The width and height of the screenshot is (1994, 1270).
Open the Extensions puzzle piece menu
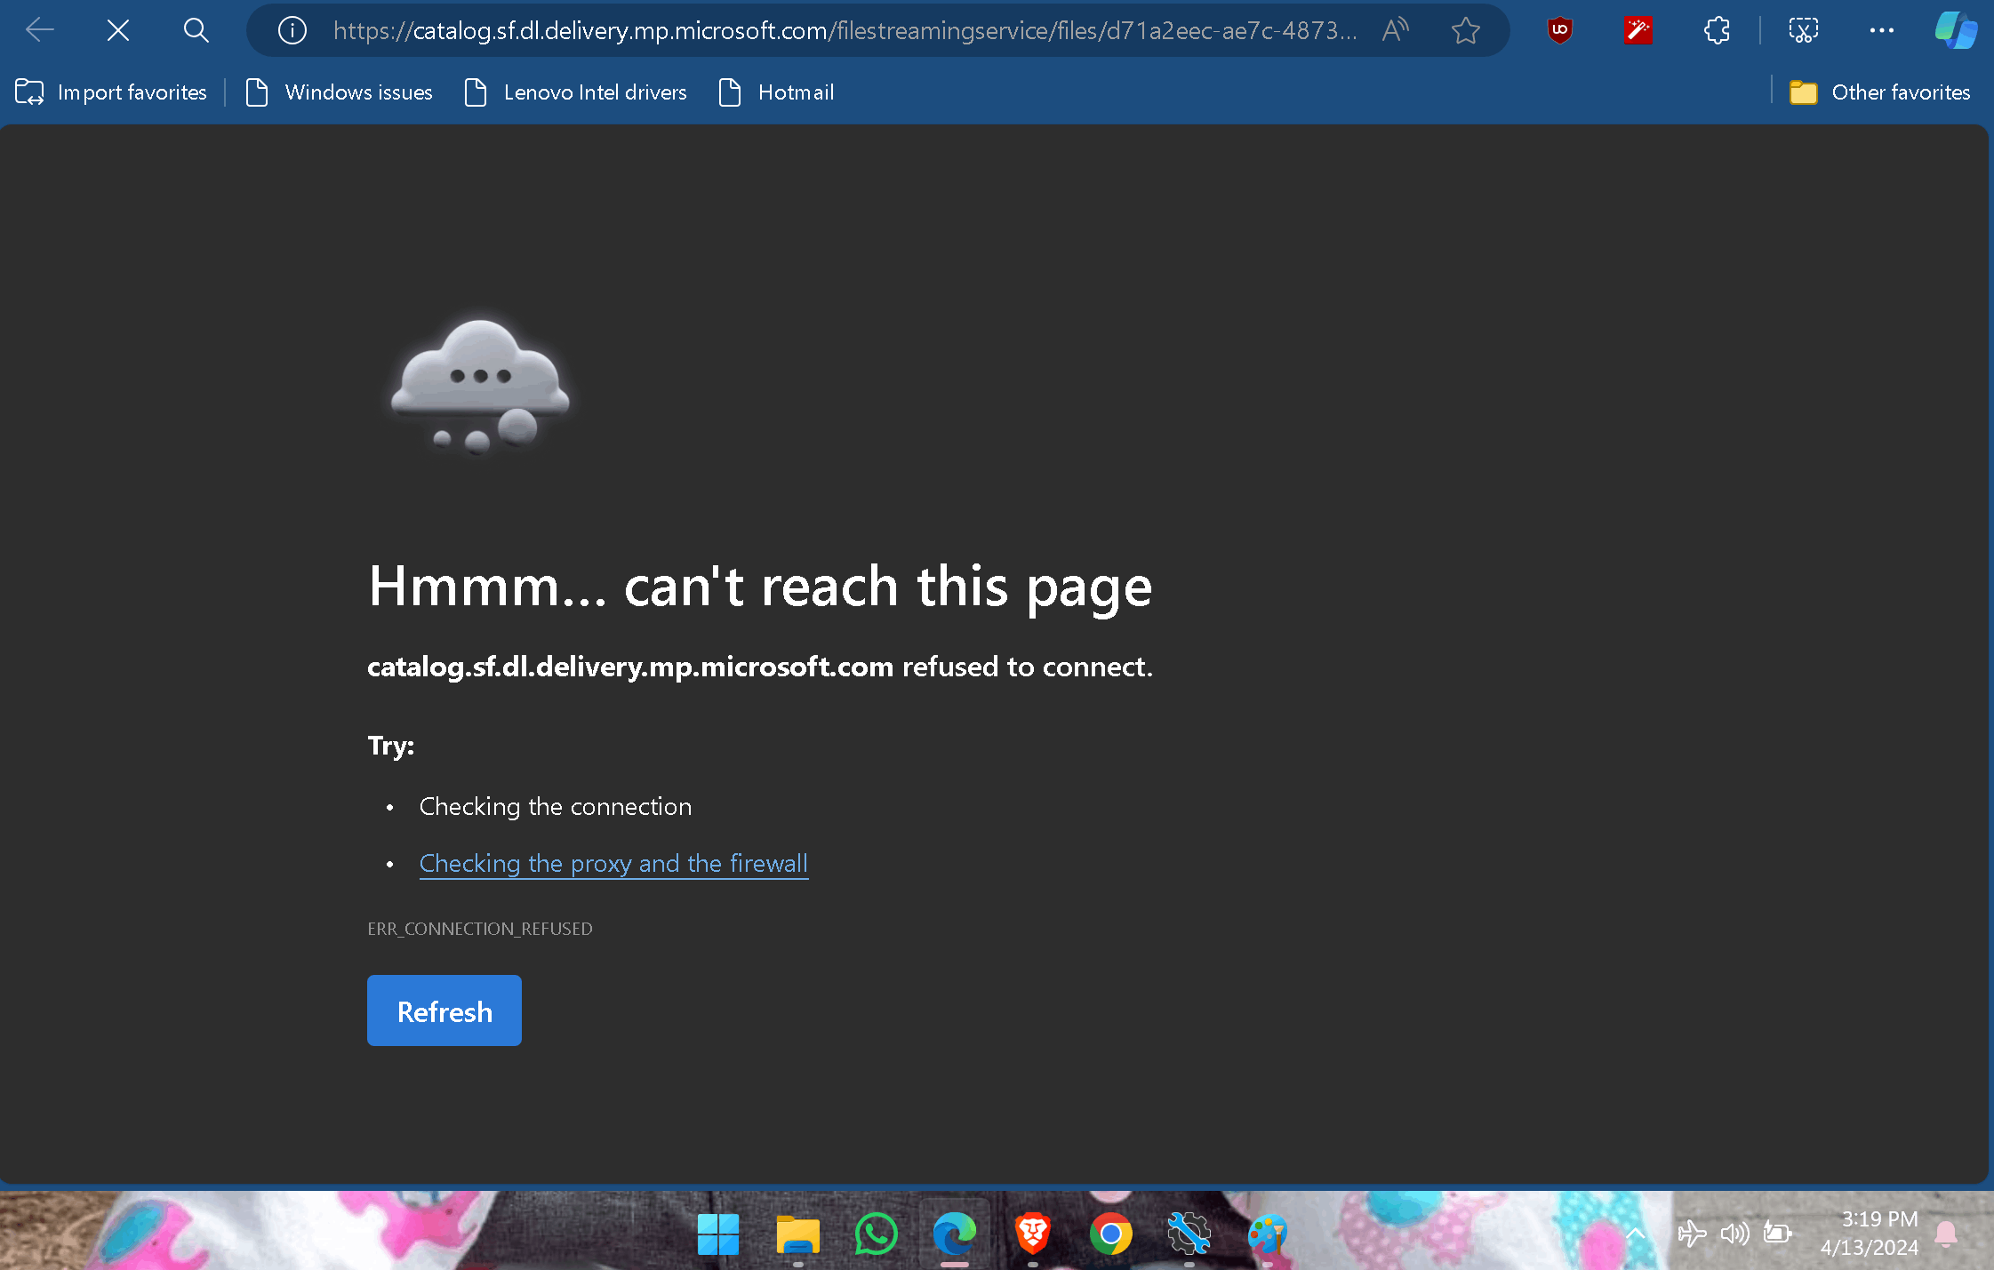click(1717, 31)
